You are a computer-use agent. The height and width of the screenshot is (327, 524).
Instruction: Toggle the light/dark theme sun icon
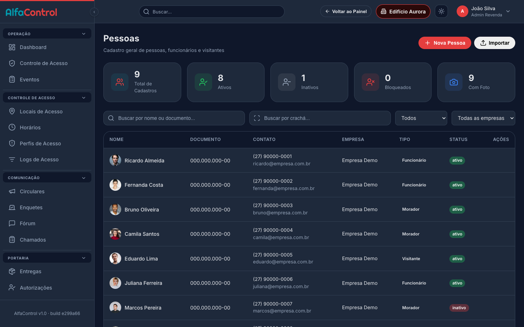tap(441, 11)
